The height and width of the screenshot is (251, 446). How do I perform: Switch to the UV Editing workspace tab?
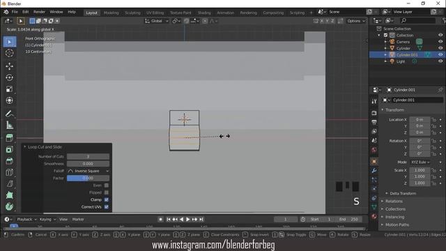click(x=155, y=13)
